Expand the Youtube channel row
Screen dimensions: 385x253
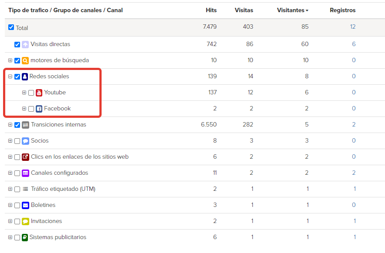tap(24, 92)
